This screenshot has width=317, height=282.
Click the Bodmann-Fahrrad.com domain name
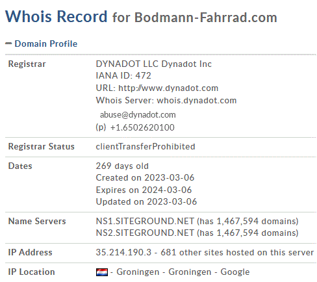pos(206,18)
